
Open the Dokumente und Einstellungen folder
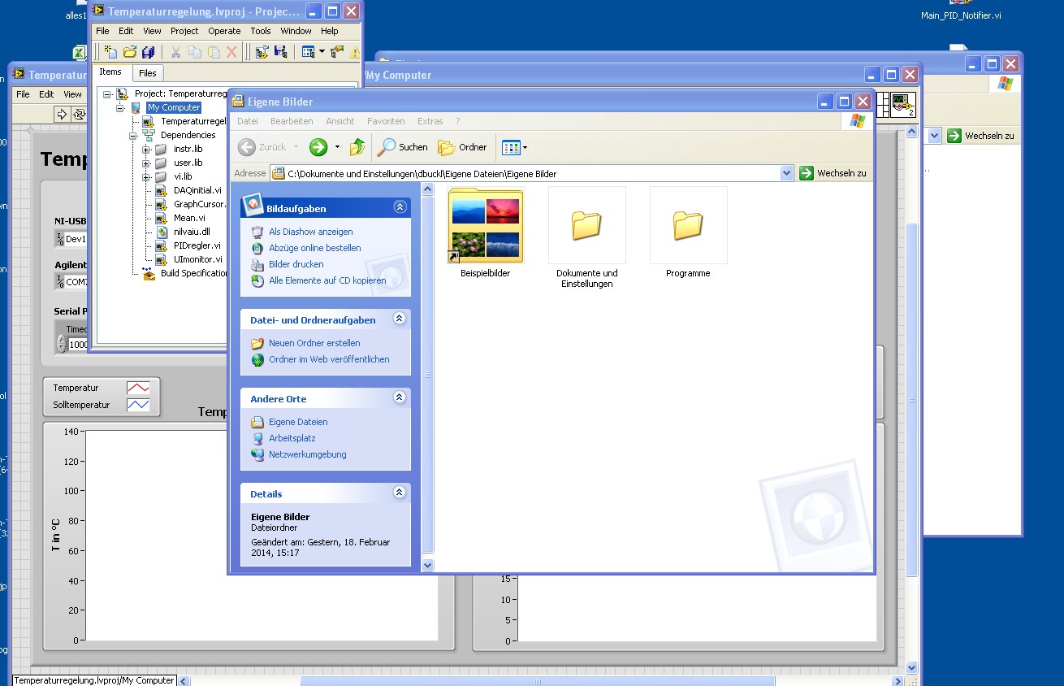coord(587,225)
